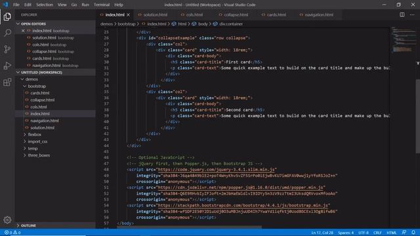This screenshot has width=420, height=236.
Task: Click the VS Code logo icon
Action: [5, 5]
